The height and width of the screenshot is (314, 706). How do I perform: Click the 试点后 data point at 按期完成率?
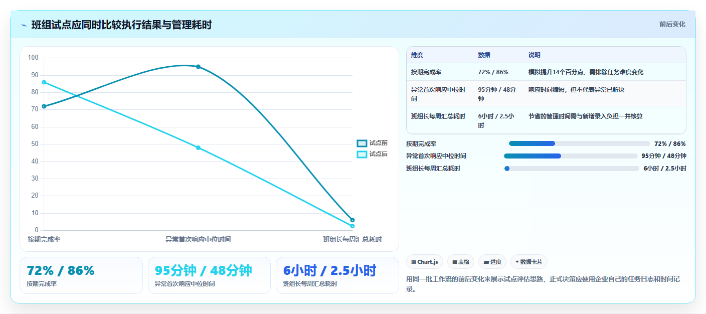[44, 82]
